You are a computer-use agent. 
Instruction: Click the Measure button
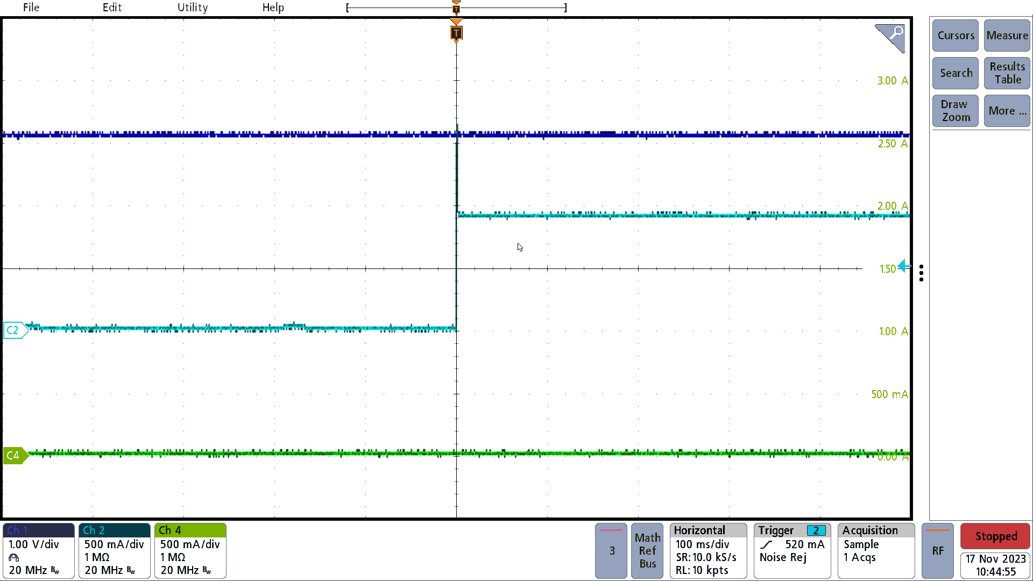pos(1007,36)
